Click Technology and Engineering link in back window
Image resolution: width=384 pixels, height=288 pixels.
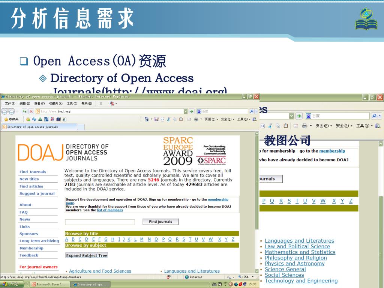pos(301,280)
